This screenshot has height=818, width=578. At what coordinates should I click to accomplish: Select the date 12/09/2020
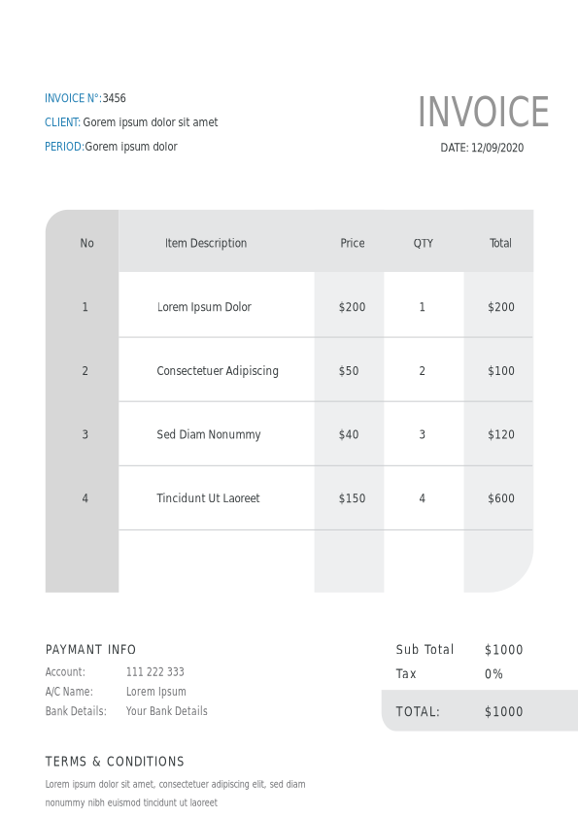coord(497,148)
